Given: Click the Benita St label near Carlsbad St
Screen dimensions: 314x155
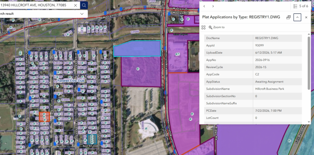Looking at the screenshot, I should [91, 49].
